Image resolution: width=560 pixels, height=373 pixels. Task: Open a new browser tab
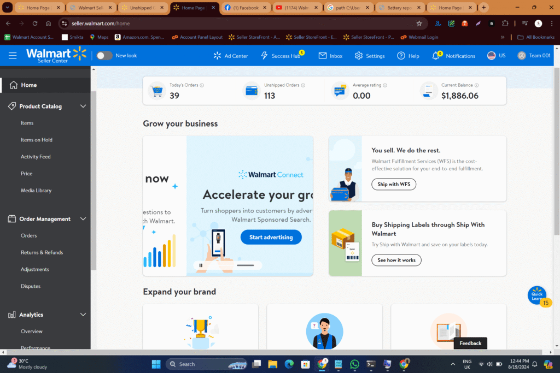tap(483, 8)
